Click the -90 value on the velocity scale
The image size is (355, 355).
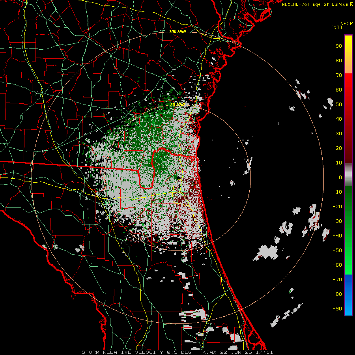[337, 309]
